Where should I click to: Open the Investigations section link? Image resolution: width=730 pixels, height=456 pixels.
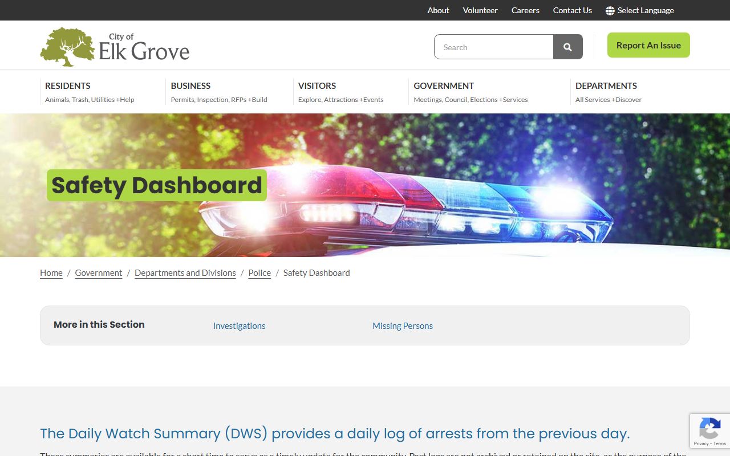(239, 325)
